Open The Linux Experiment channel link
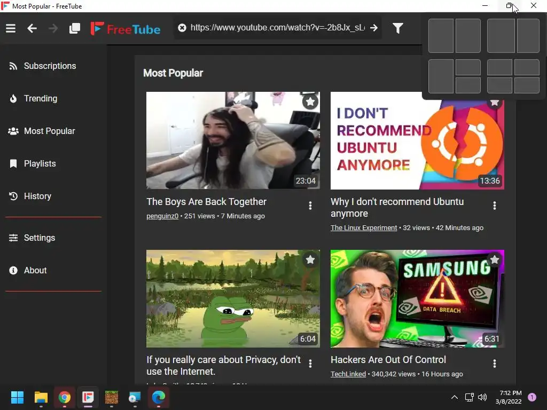The image size is (547, 410). click(x=363, y=227)
